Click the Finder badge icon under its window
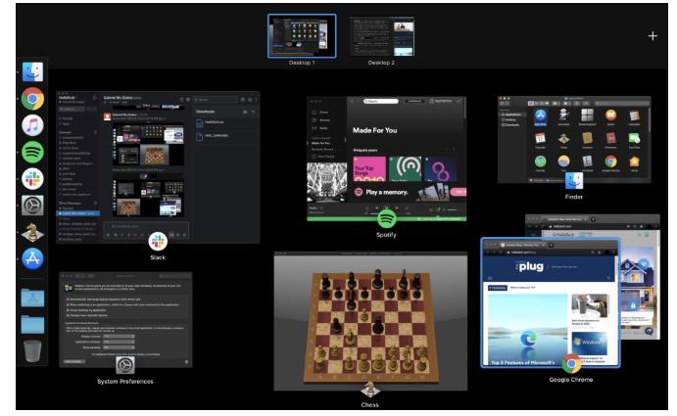 tap(574, 181)
